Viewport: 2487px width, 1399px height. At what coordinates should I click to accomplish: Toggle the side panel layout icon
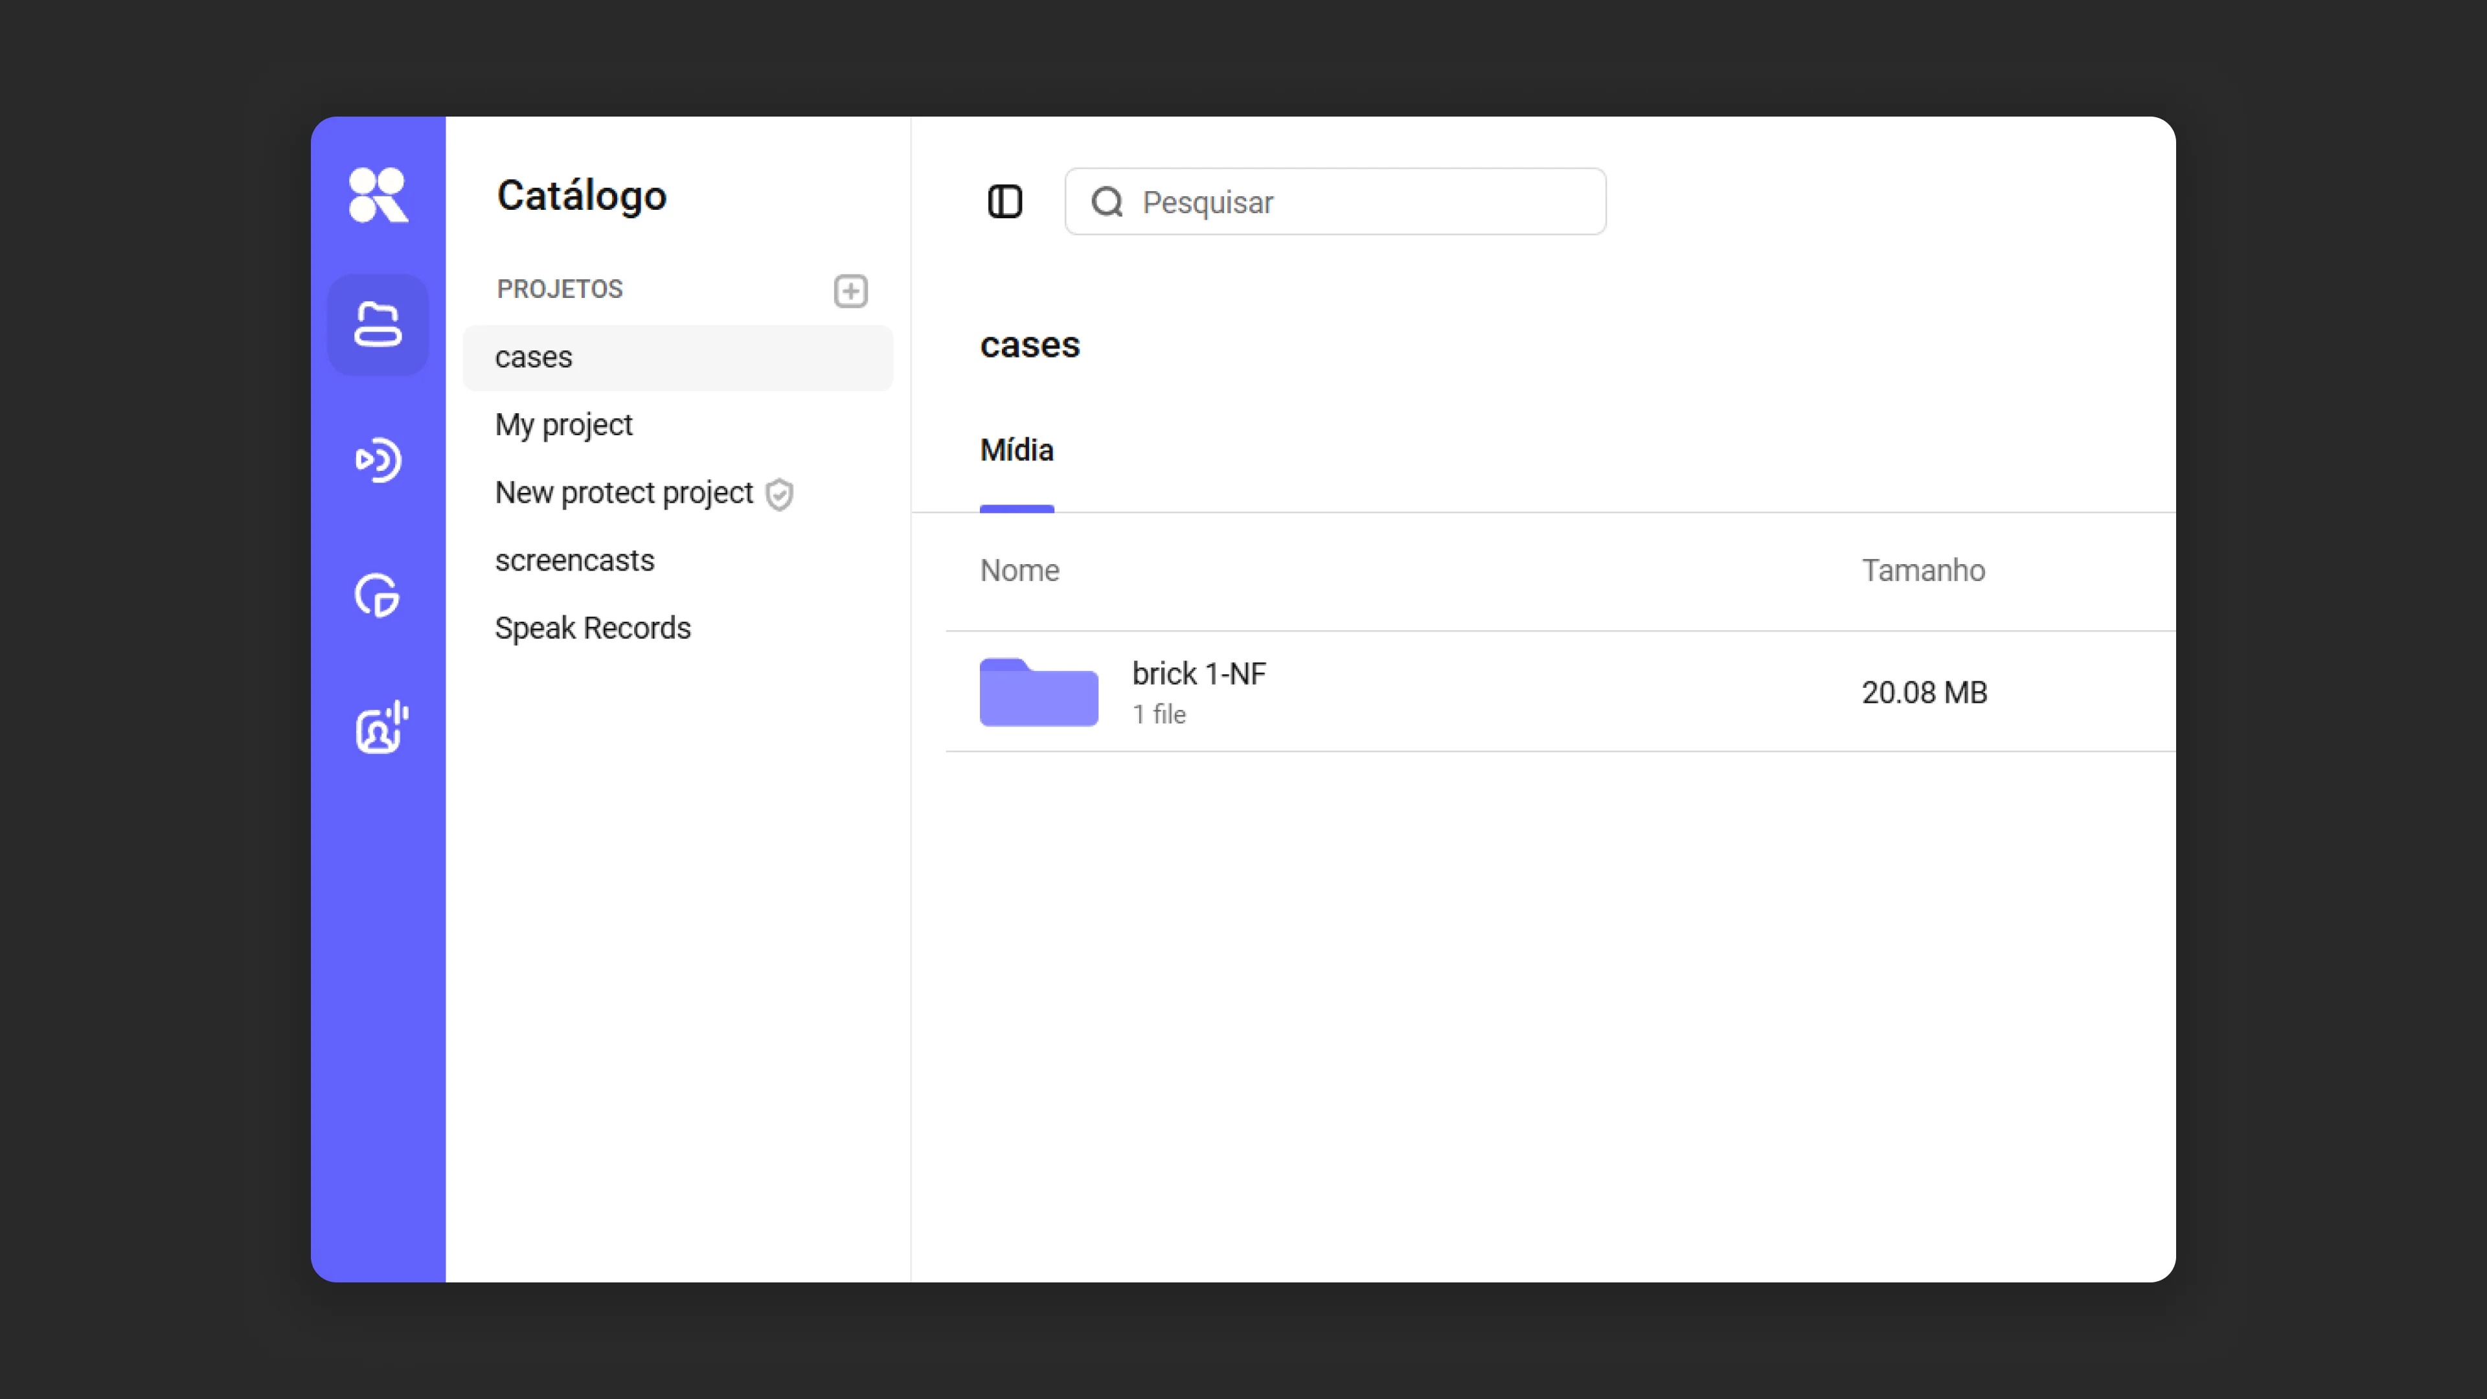pos(1005,202)
